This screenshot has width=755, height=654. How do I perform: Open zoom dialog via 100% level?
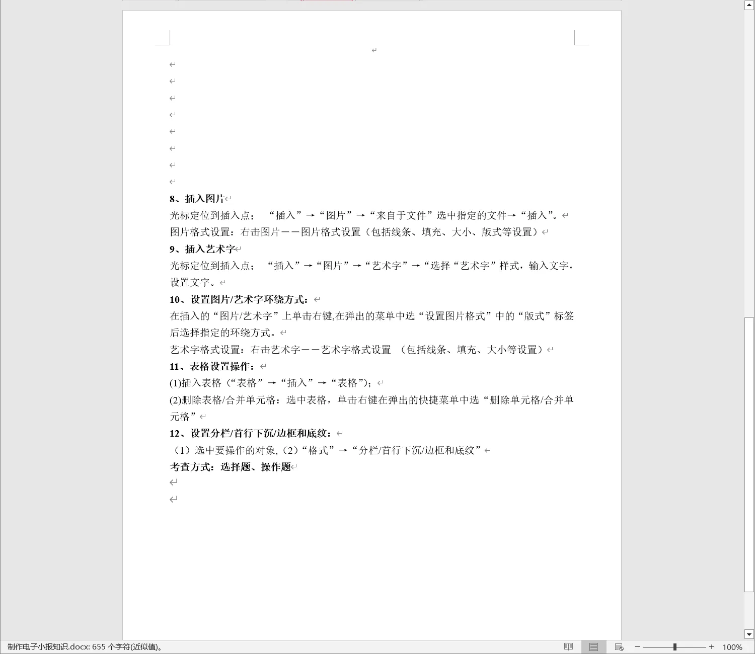(x=732, y=647)
